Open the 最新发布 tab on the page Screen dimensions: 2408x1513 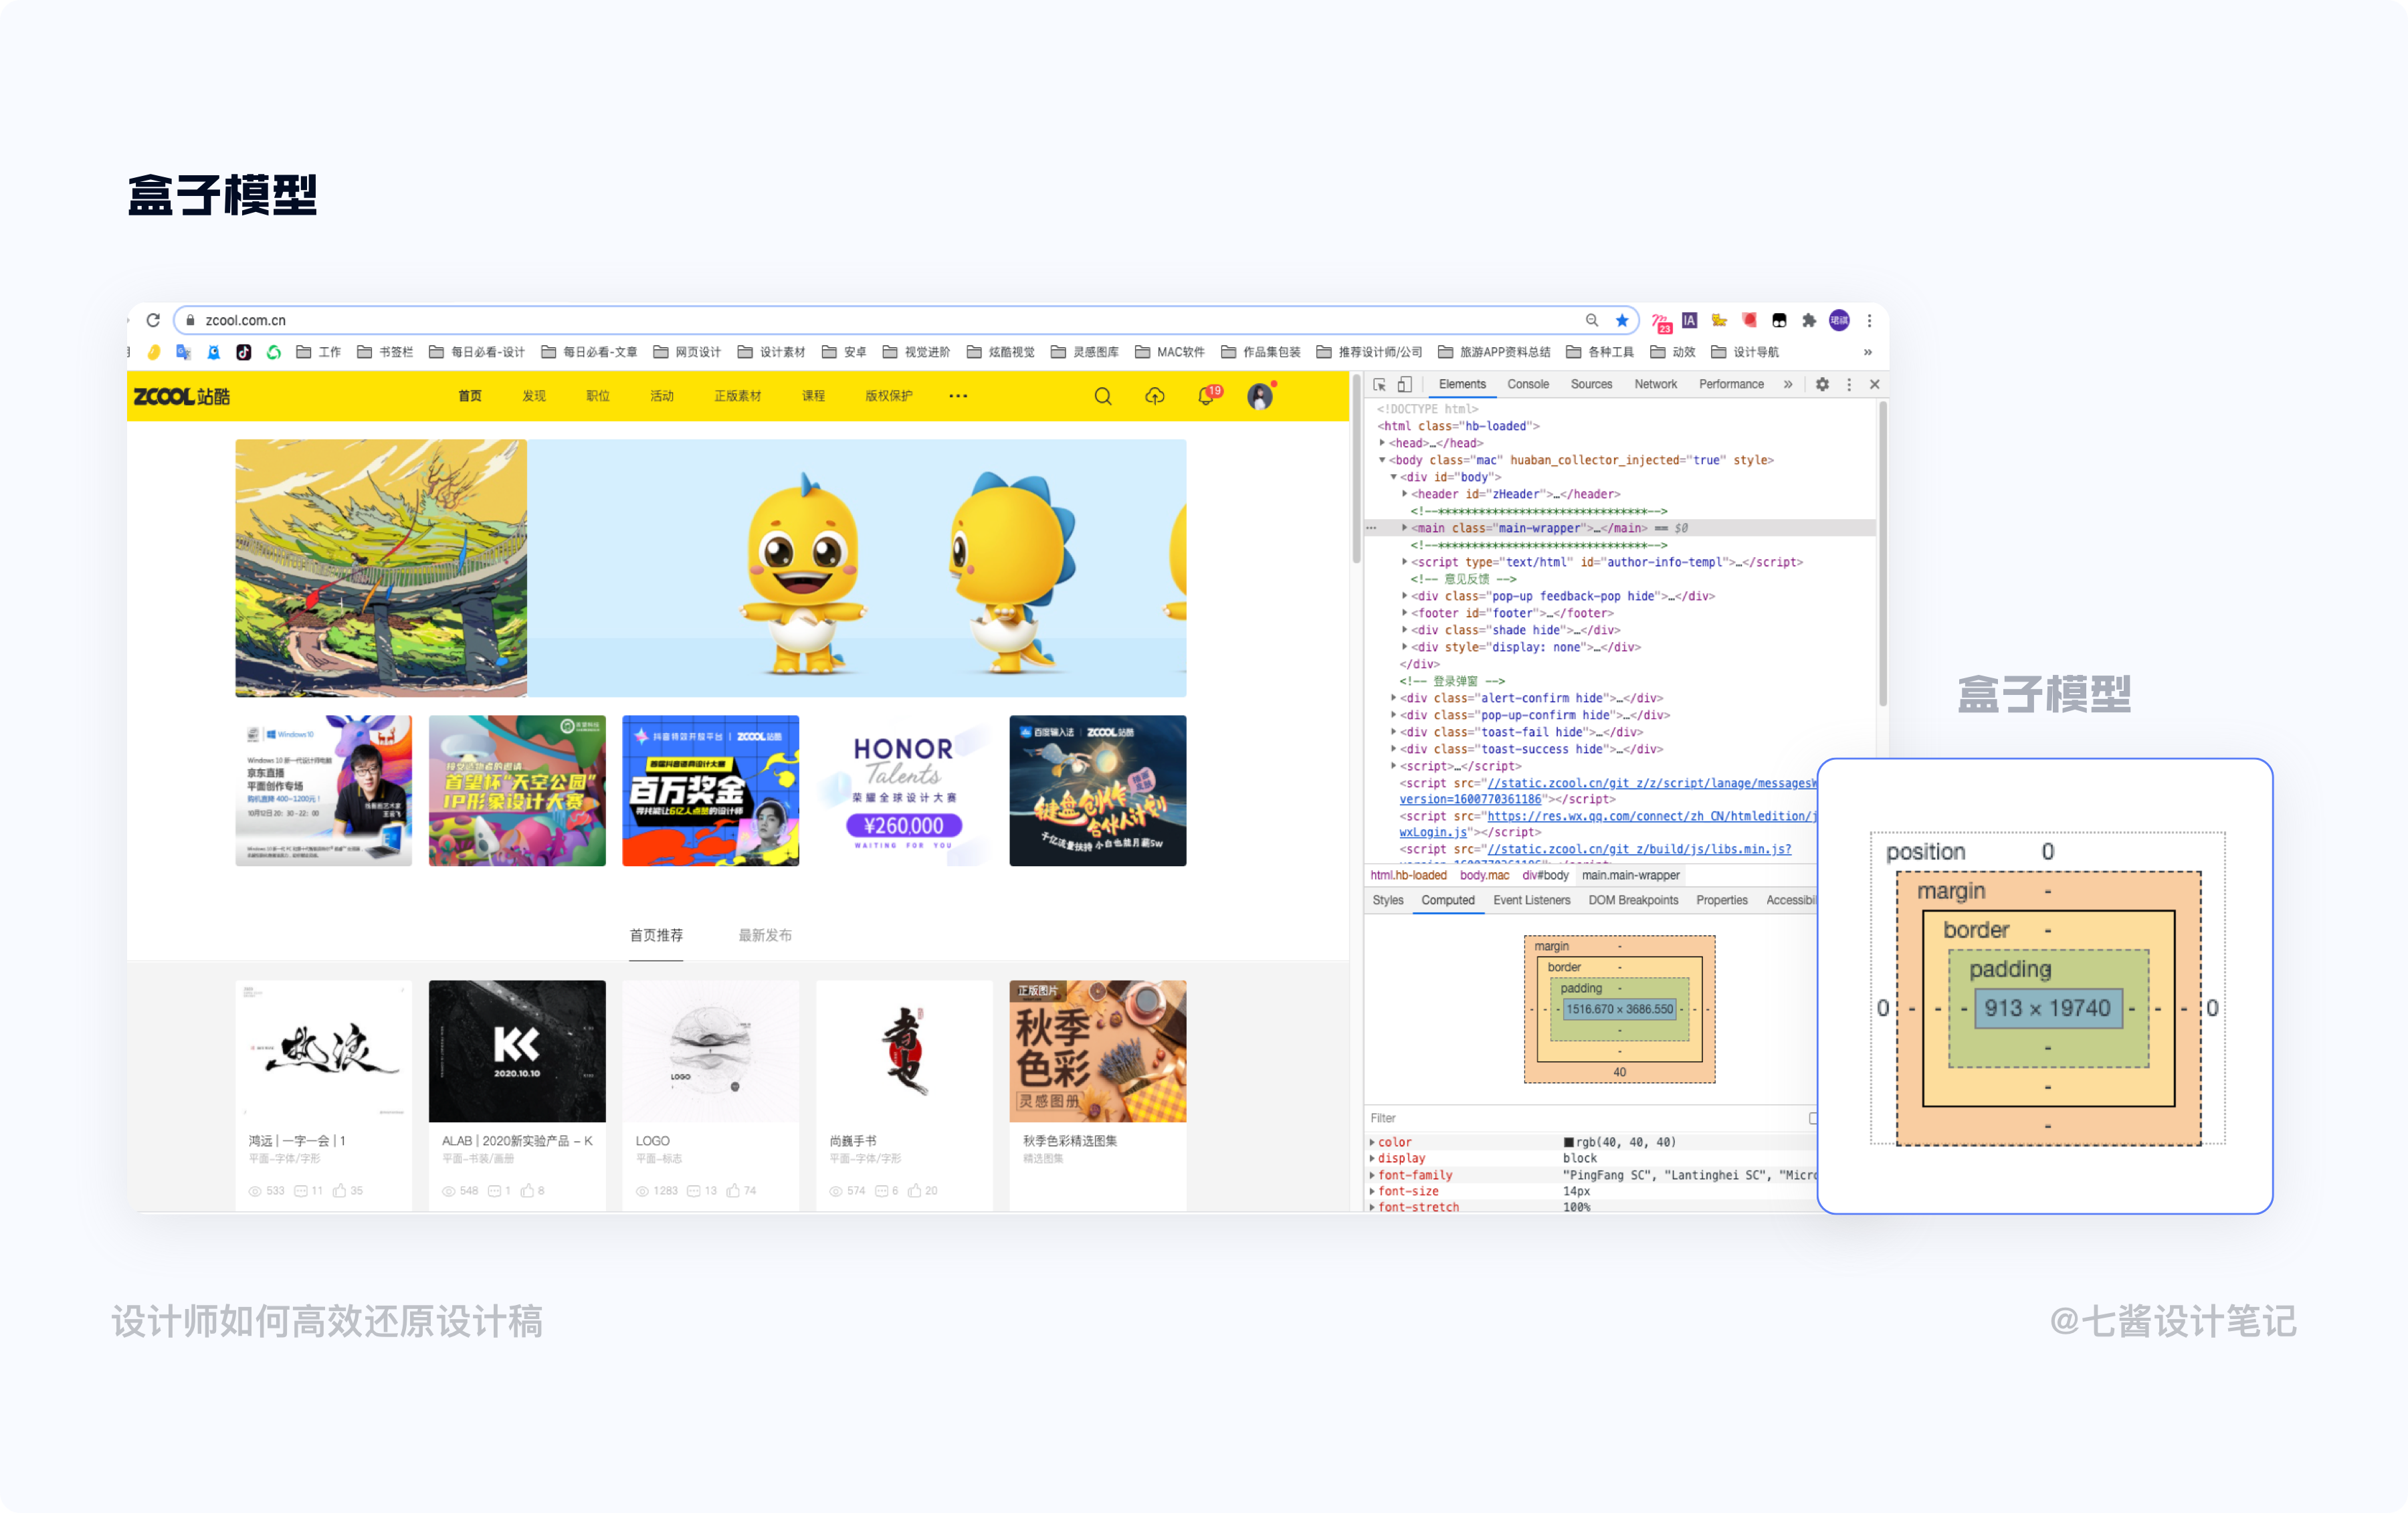(x=764, y=936)
